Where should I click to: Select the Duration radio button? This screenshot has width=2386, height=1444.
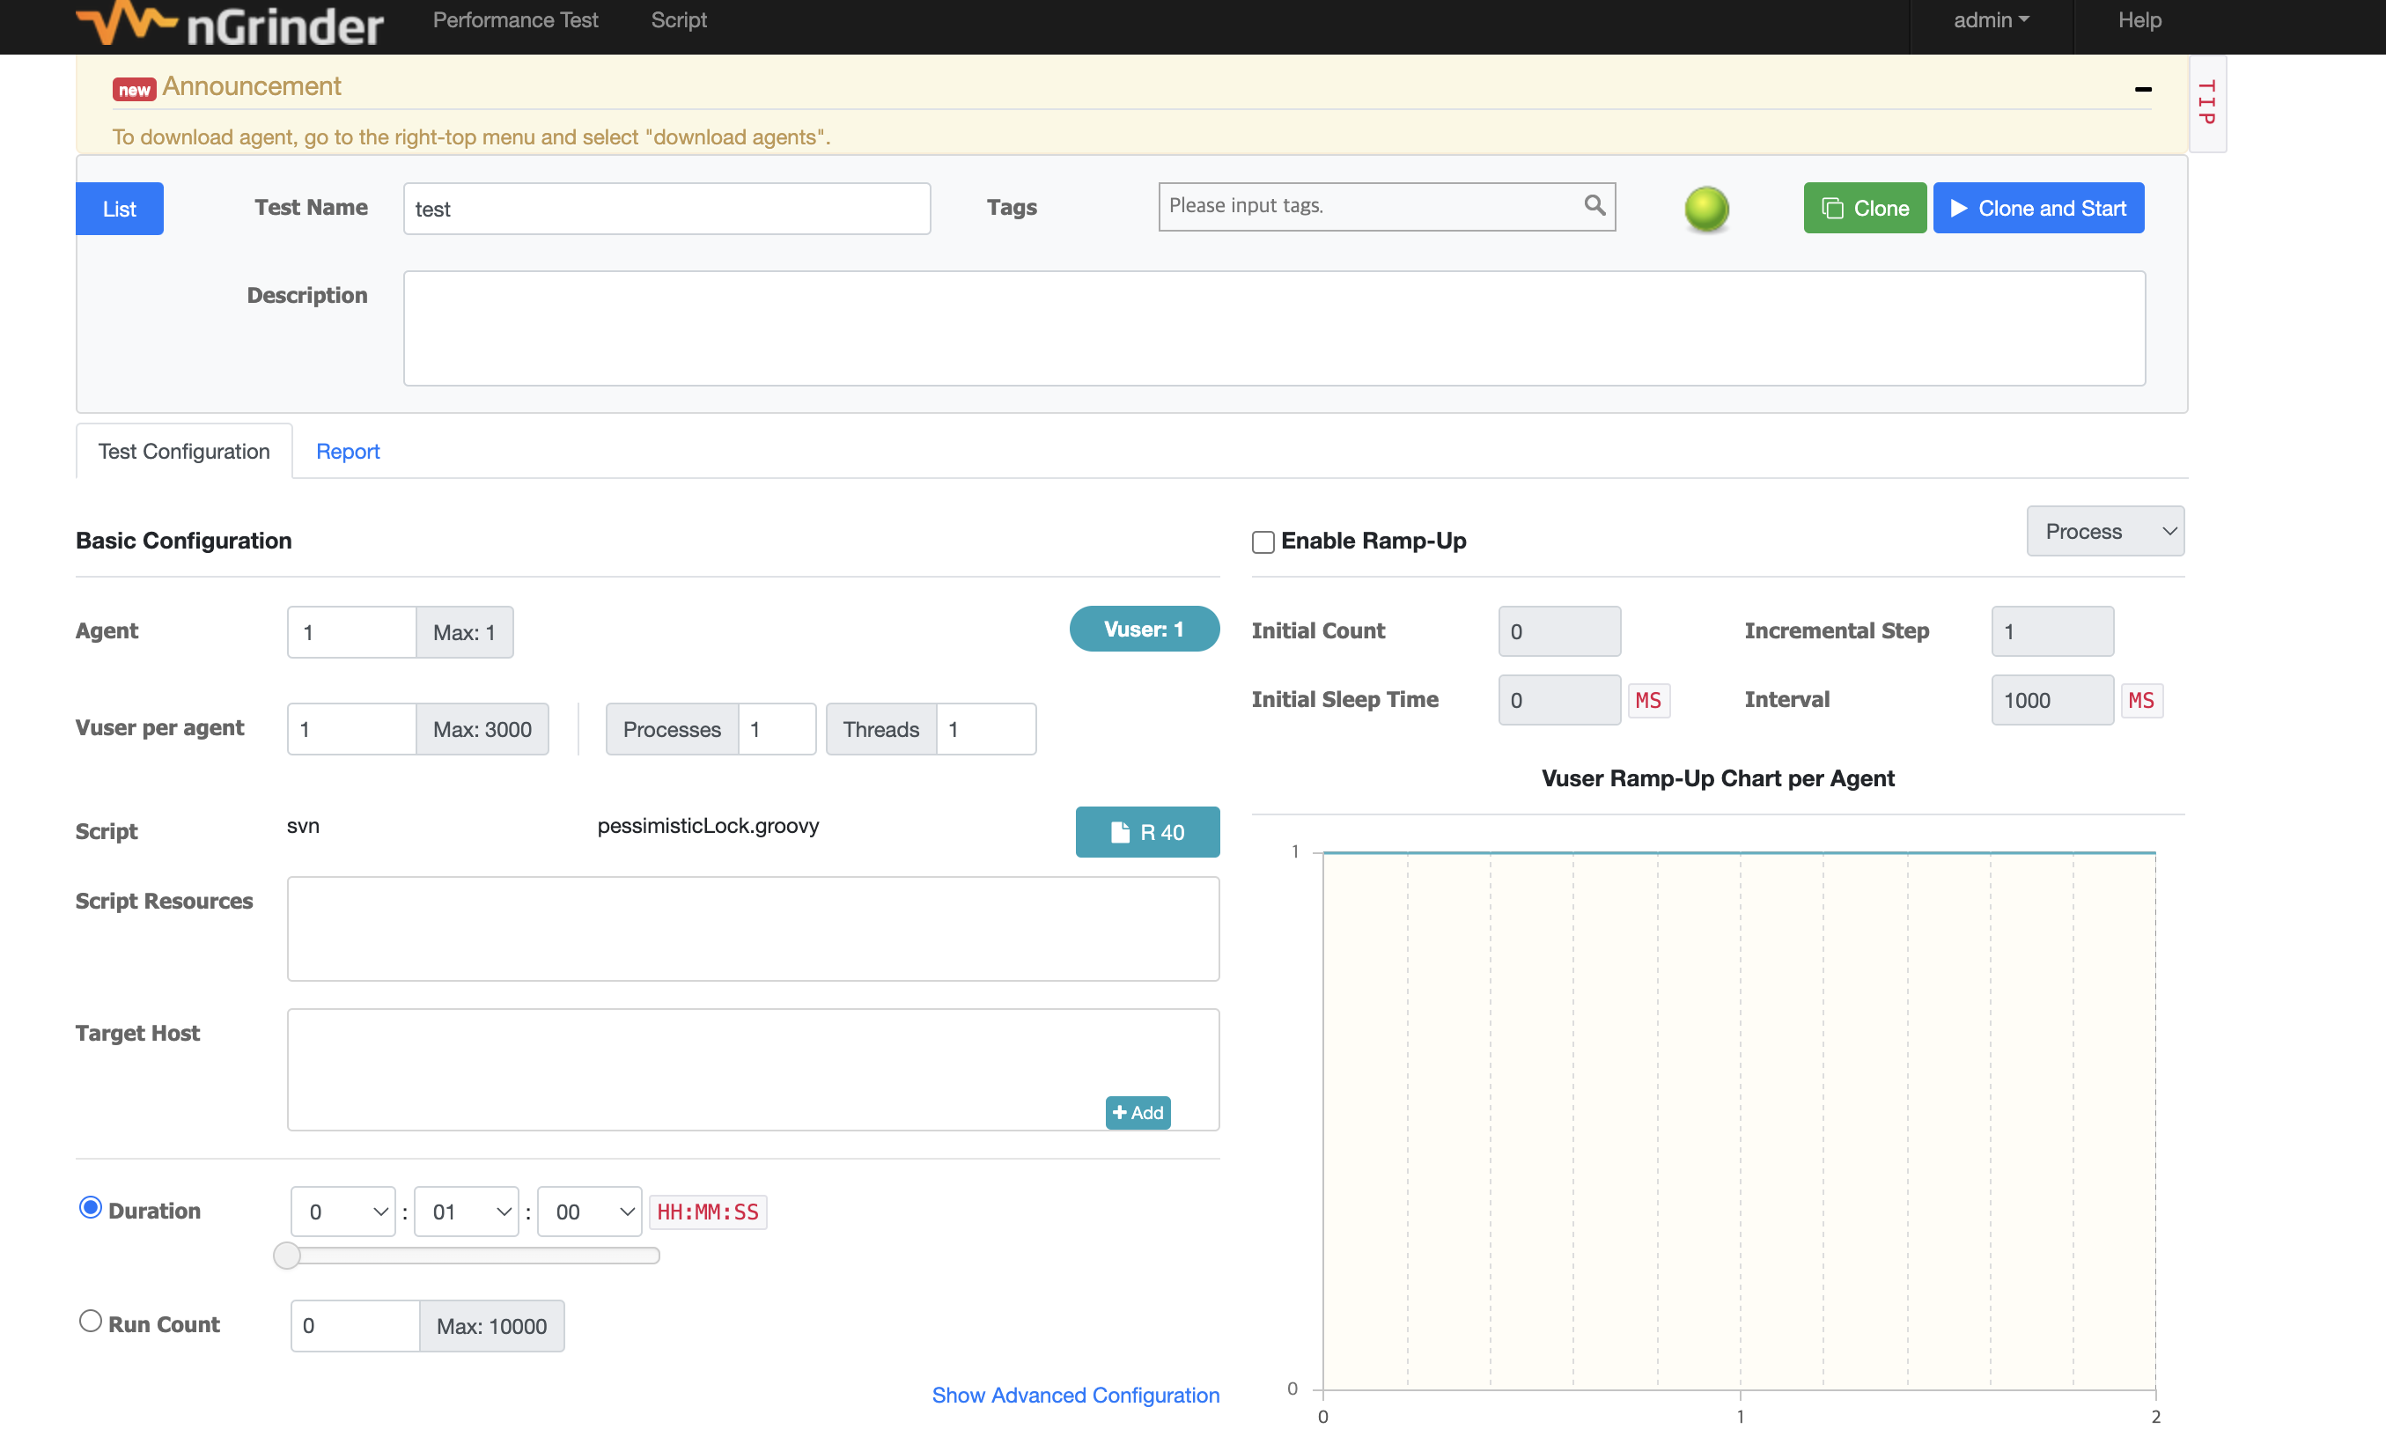tap(90, 1208)
